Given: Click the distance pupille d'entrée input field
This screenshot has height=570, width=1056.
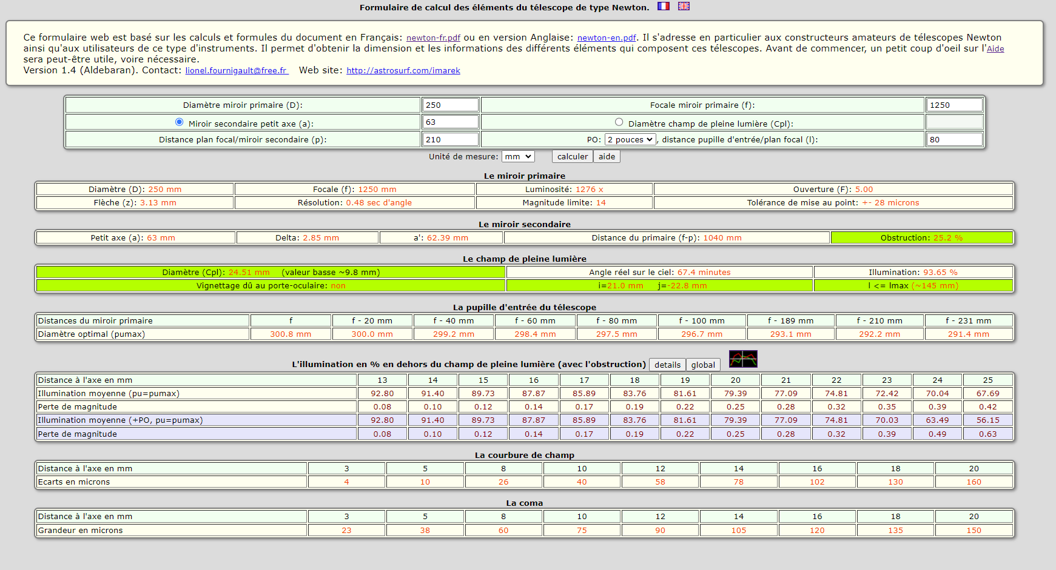Looking at the screenshot, I should (x=955, y=139).
